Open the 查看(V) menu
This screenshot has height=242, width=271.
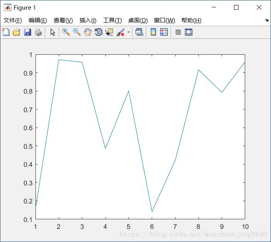coord(63,20)
